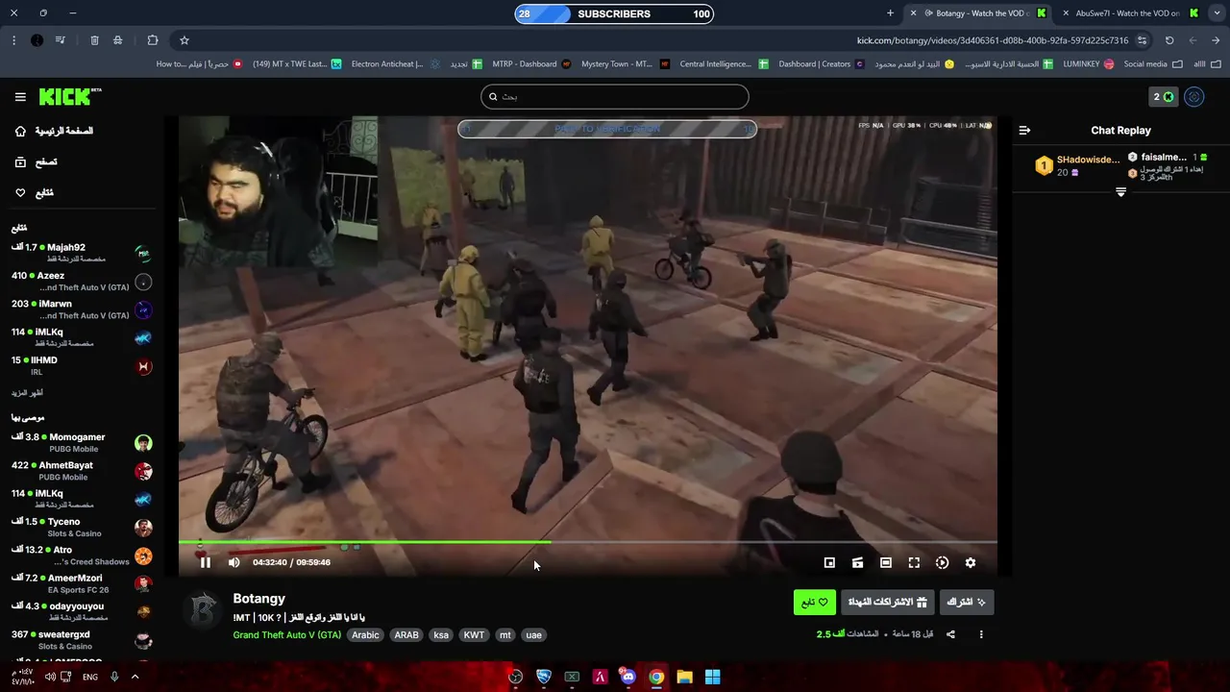This screenshot has height=692, width=1230.
Task: Bookmark page with star icon
Action: coord(184,40)
